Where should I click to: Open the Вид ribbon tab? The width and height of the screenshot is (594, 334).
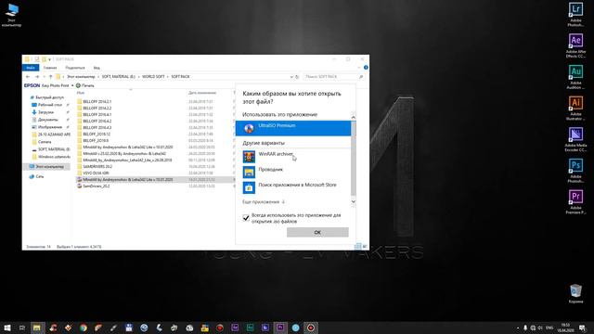pyautogui.click(x=97, y=68)
